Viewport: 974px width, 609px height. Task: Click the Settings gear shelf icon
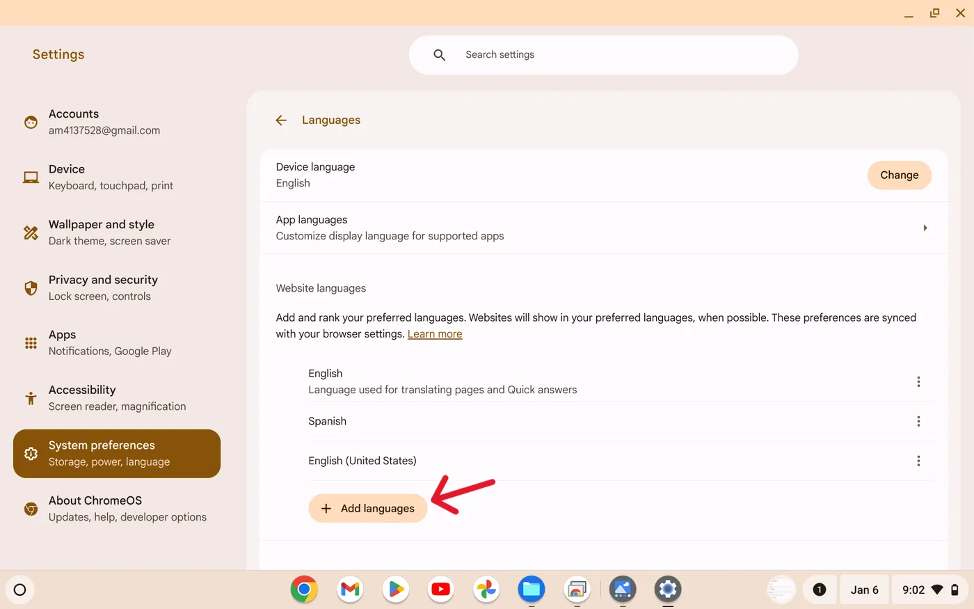click(x=668, y=590)
